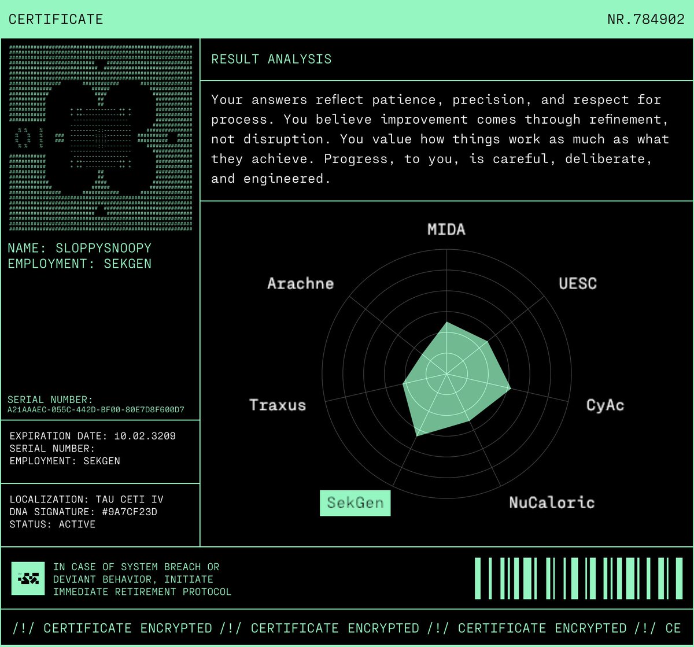Click the ASCII art portrait image
The height and width of the screenshot is (647, 694).
(x=101, y=137)
